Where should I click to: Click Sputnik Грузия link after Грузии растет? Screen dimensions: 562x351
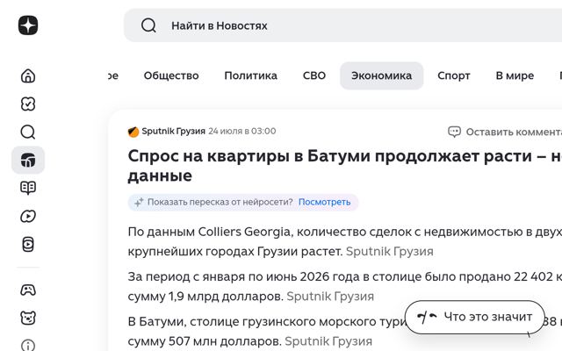tap(390, 252)
